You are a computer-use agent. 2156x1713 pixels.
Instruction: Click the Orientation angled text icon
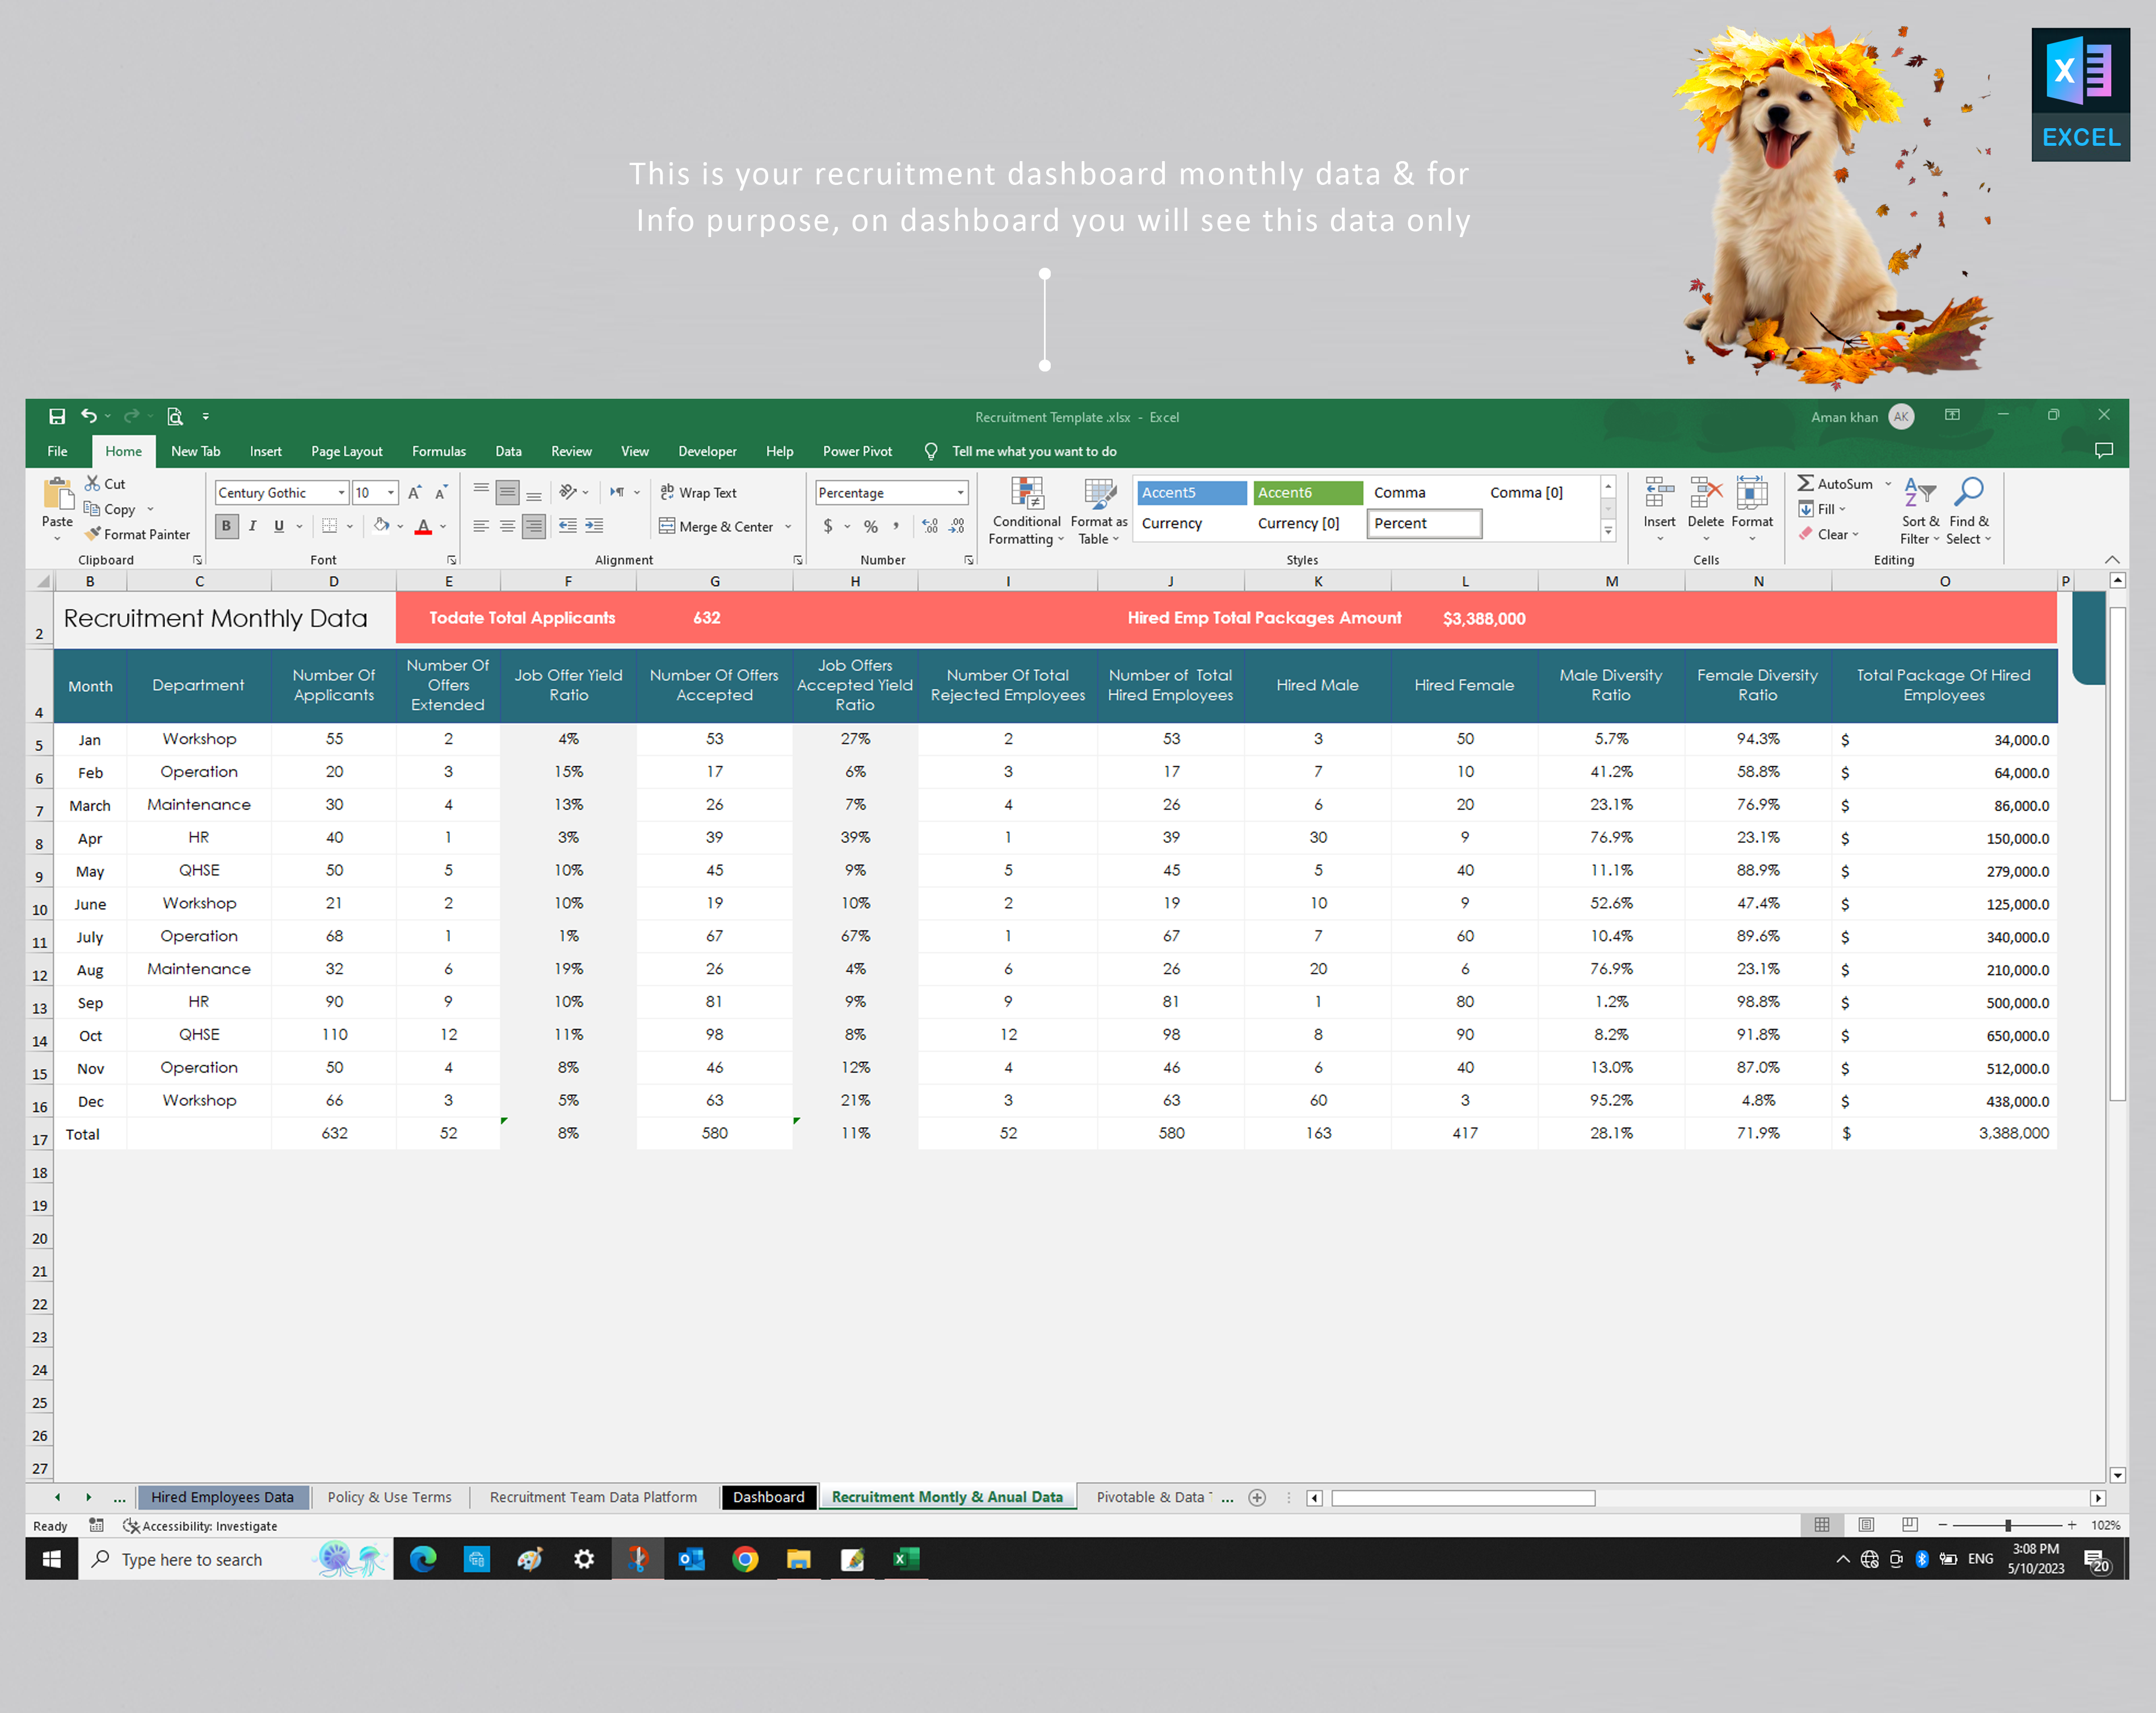click(x=568, y=492)
